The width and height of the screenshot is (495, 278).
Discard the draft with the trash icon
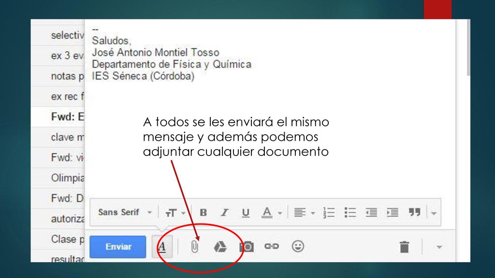tap(405, 247)
